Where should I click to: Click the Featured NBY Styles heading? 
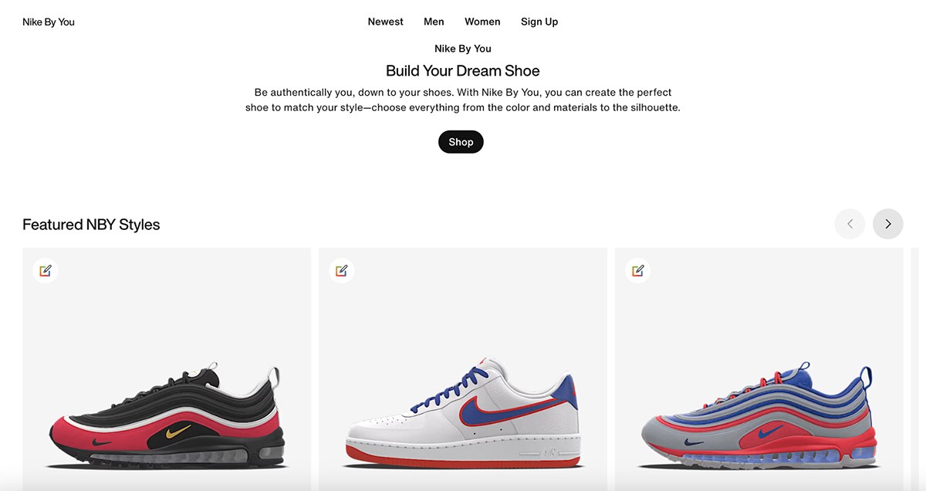[x=91, y=225]
